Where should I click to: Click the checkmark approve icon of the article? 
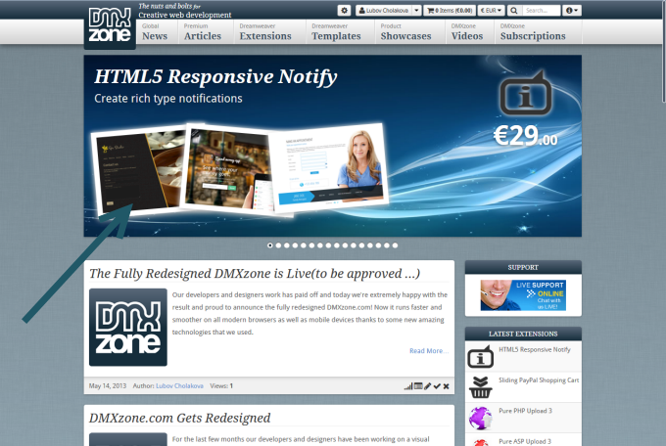point(437,386)
